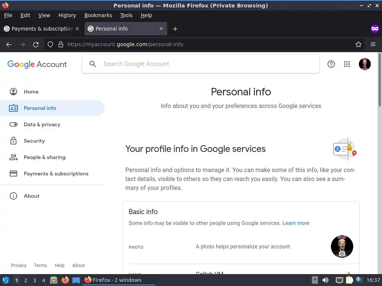Launch Firefox from taskbar launcher
The height and width of the screenshot is (286, 382).
(x=65, y=280)
